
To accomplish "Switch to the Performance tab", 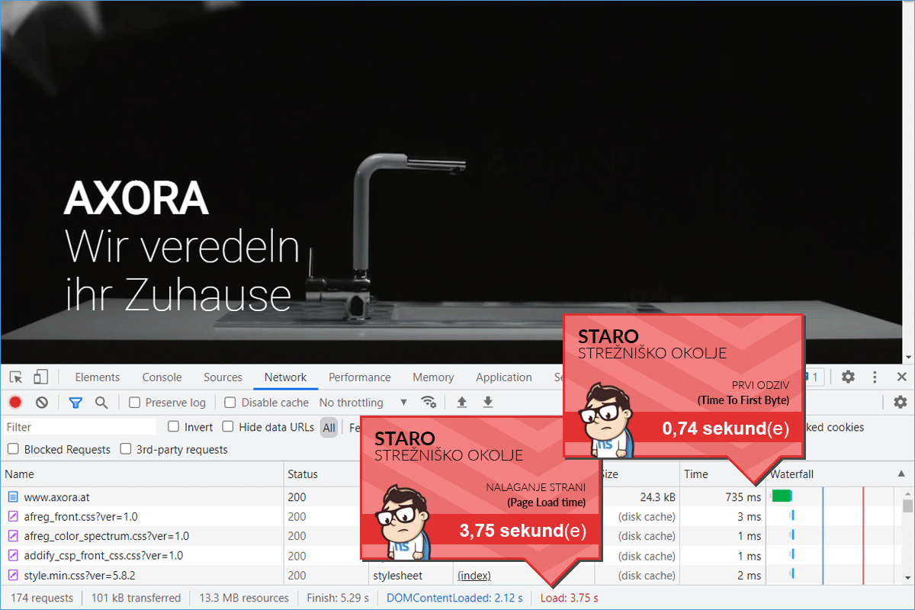I will pos(360,377).
